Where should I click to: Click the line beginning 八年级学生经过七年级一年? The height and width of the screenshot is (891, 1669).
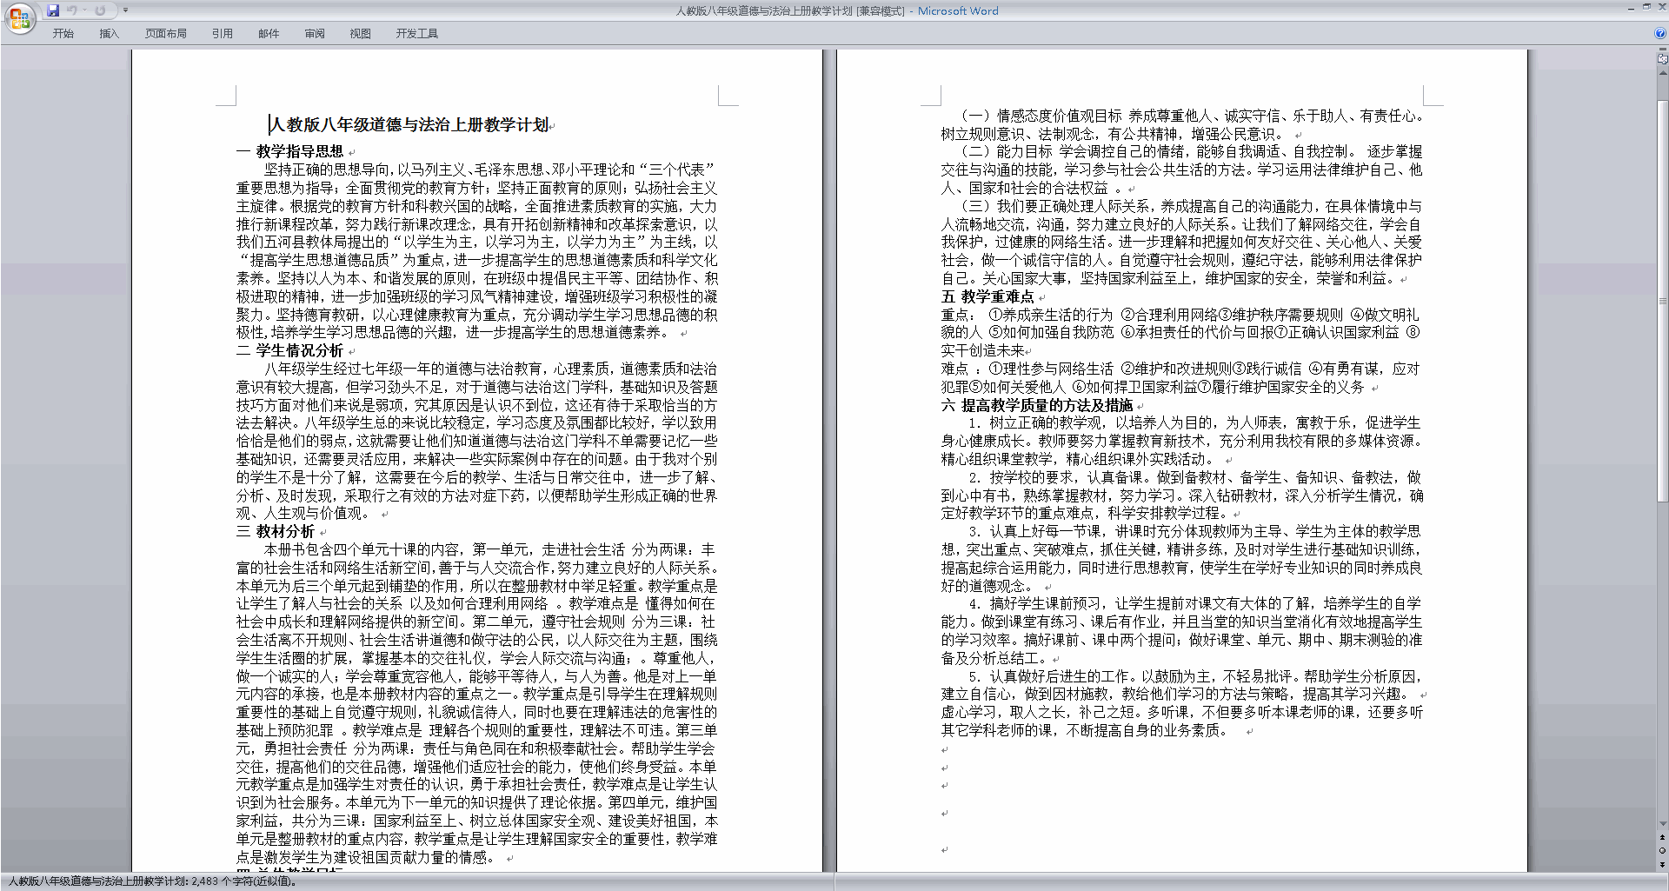[491, 369]
